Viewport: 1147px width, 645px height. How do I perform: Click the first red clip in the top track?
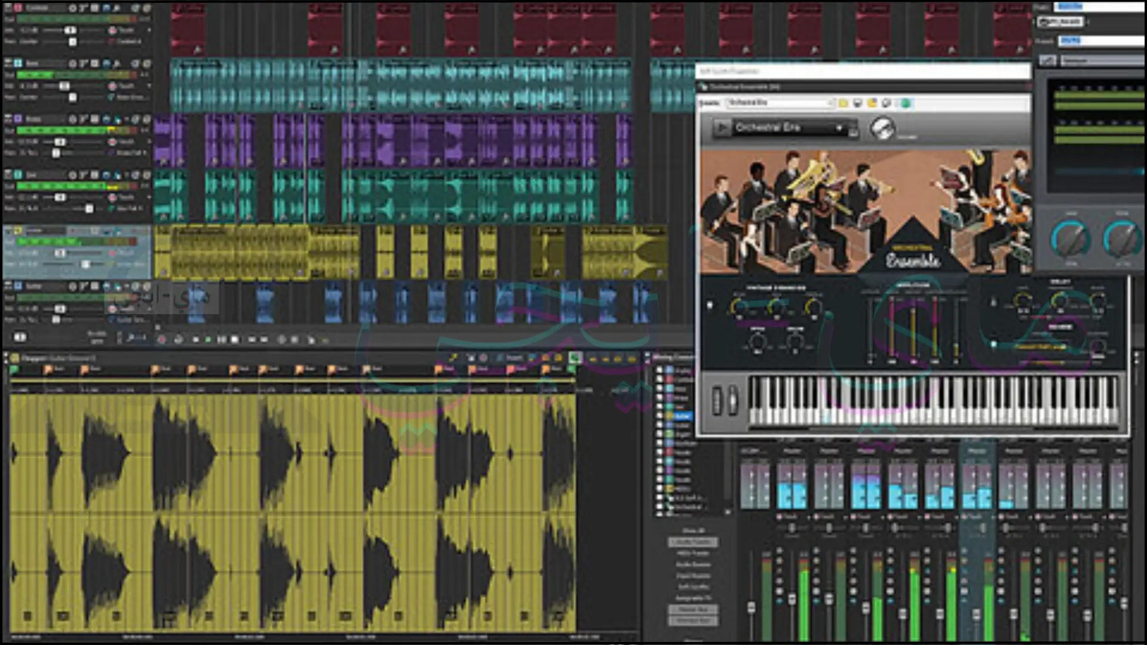pos(189,30)
